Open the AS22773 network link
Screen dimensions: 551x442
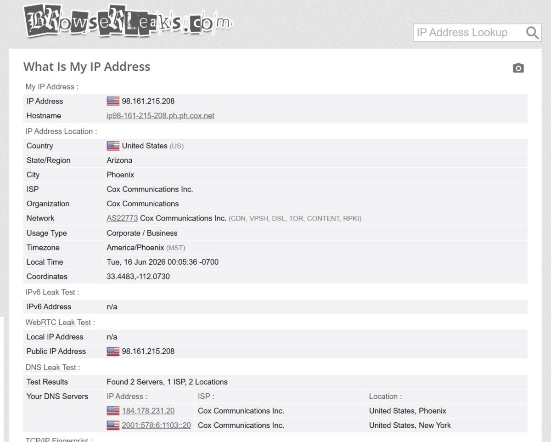tap(122, 218)
